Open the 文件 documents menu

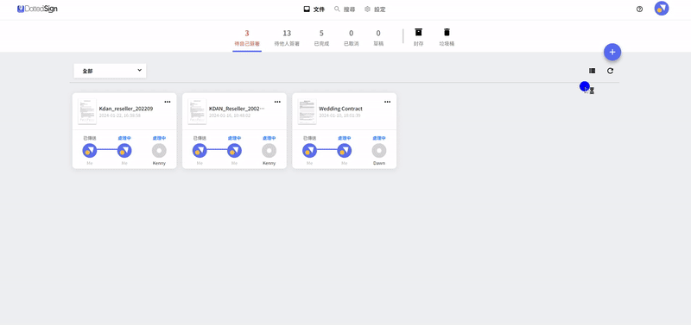pos(314,9)
